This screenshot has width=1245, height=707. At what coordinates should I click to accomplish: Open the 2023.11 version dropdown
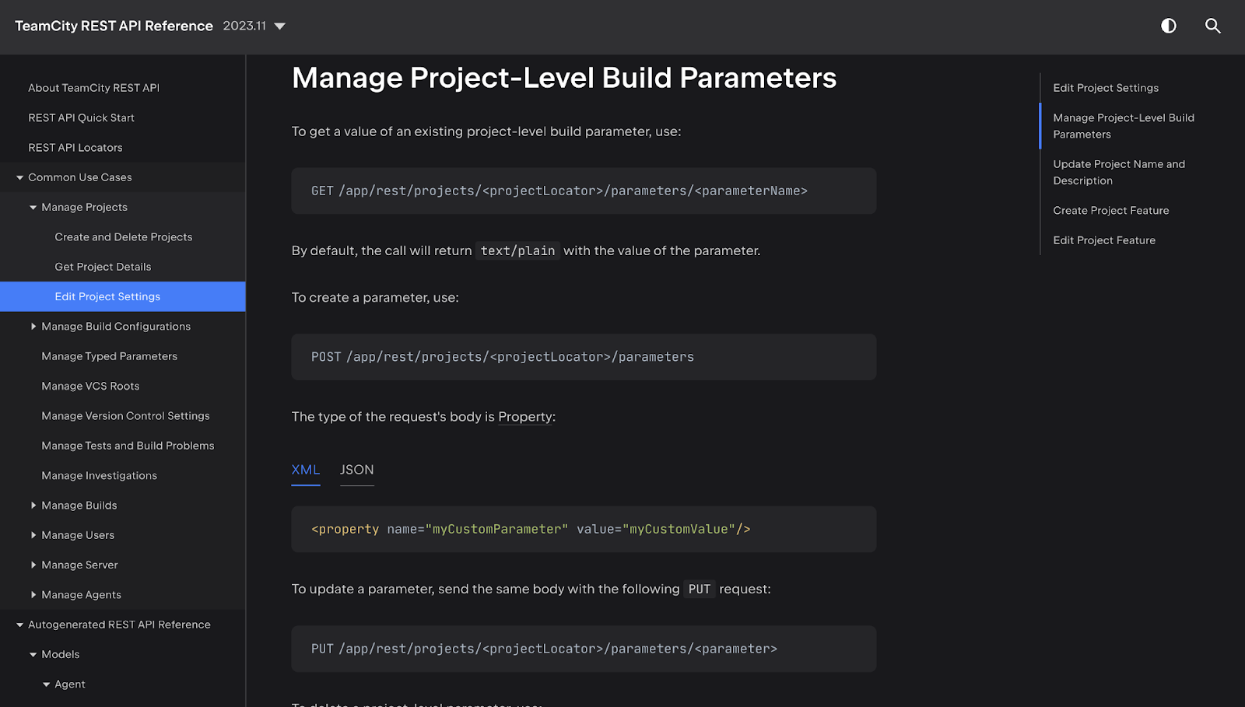(x=254, y=26)
